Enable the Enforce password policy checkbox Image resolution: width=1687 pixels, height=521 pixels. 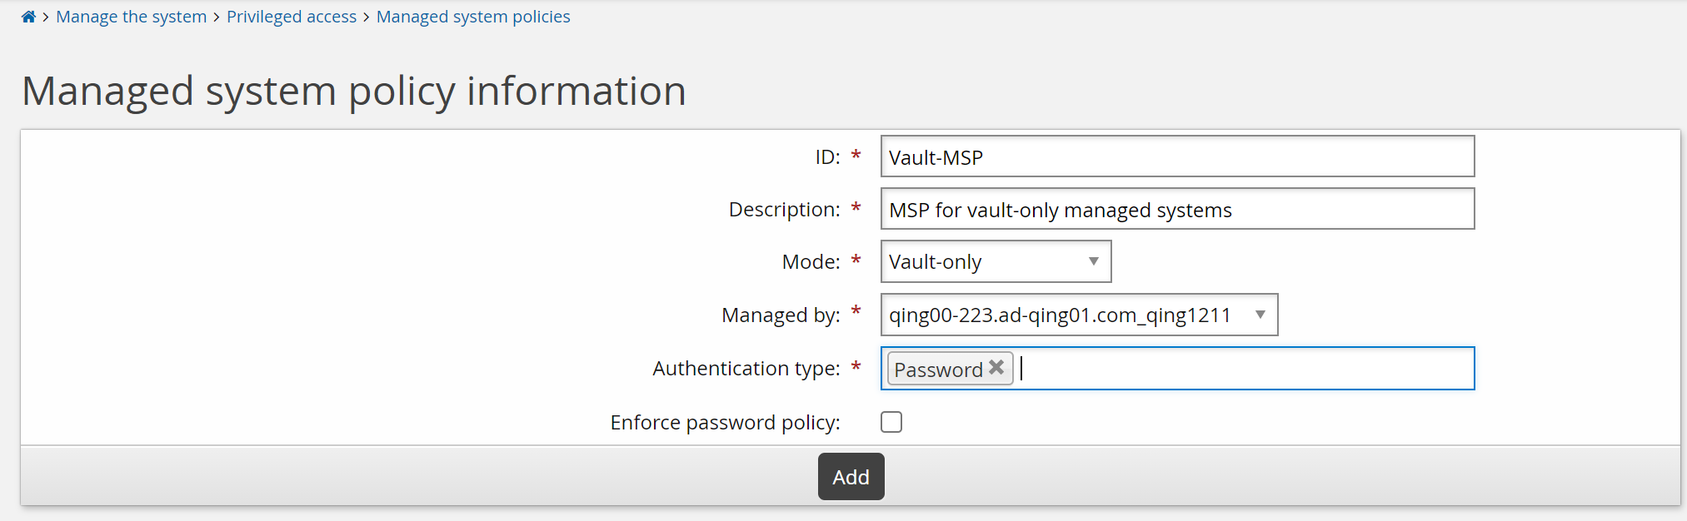(x=891, y=422)
